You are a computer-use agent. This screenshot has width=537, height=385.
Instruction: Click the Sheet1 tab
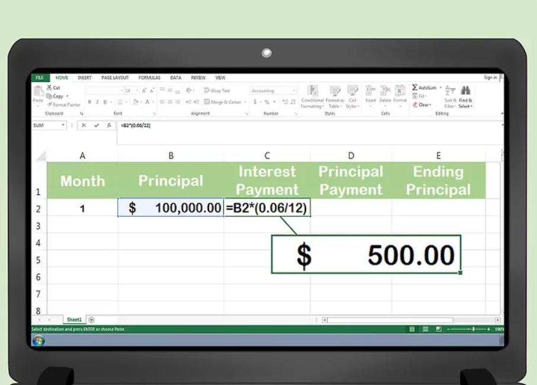coord(75,319)
